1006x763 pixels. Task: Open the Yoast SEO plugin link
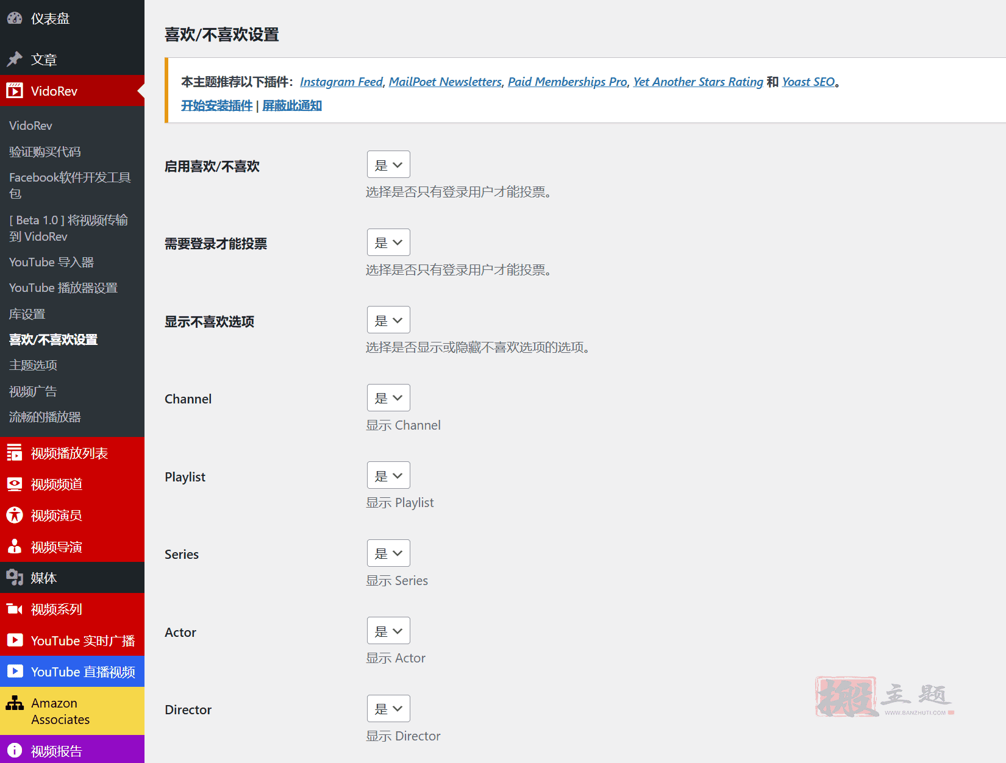pyautogui.click(x=808, y=82)
